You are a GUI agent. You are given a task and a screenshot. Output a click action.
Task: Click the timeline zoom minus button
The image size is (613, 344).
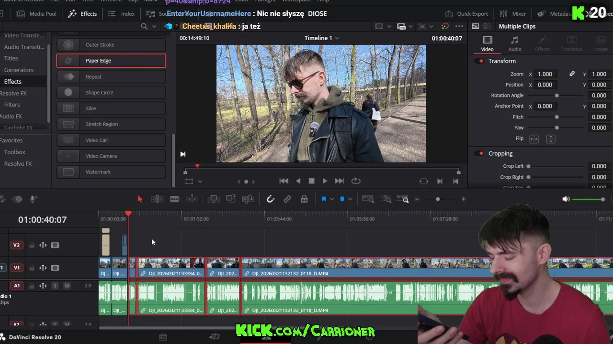417,199
